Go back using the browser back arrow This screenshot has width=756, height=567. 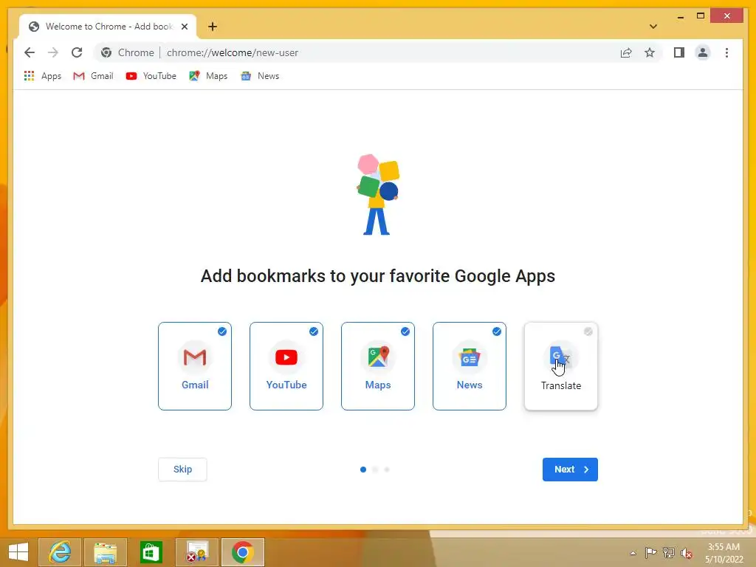click(30, 52)
